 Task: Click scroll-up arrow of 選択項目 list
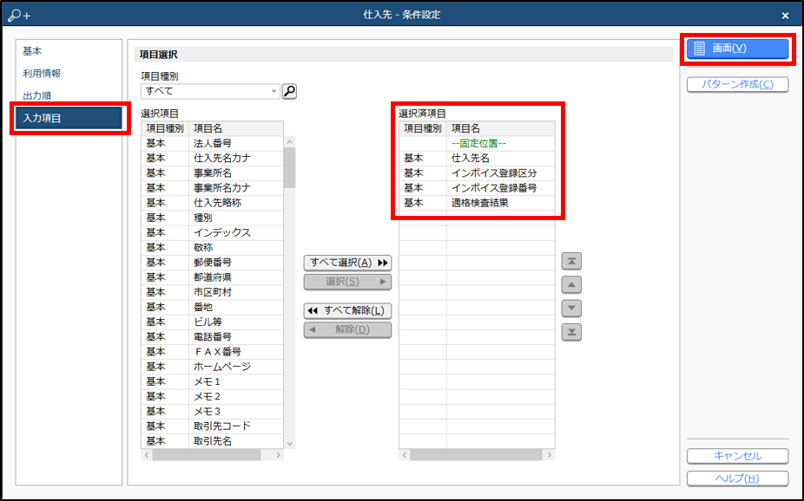(290, 142)
